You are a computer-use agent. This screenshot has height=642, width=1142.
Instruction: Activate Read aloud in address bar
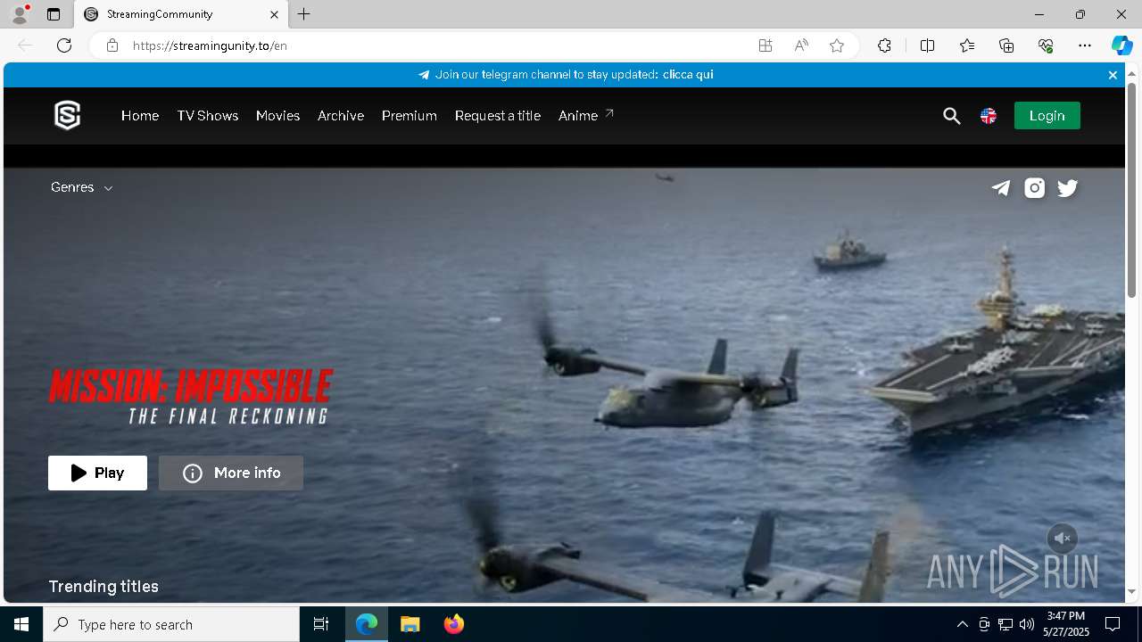pos(801,45)
